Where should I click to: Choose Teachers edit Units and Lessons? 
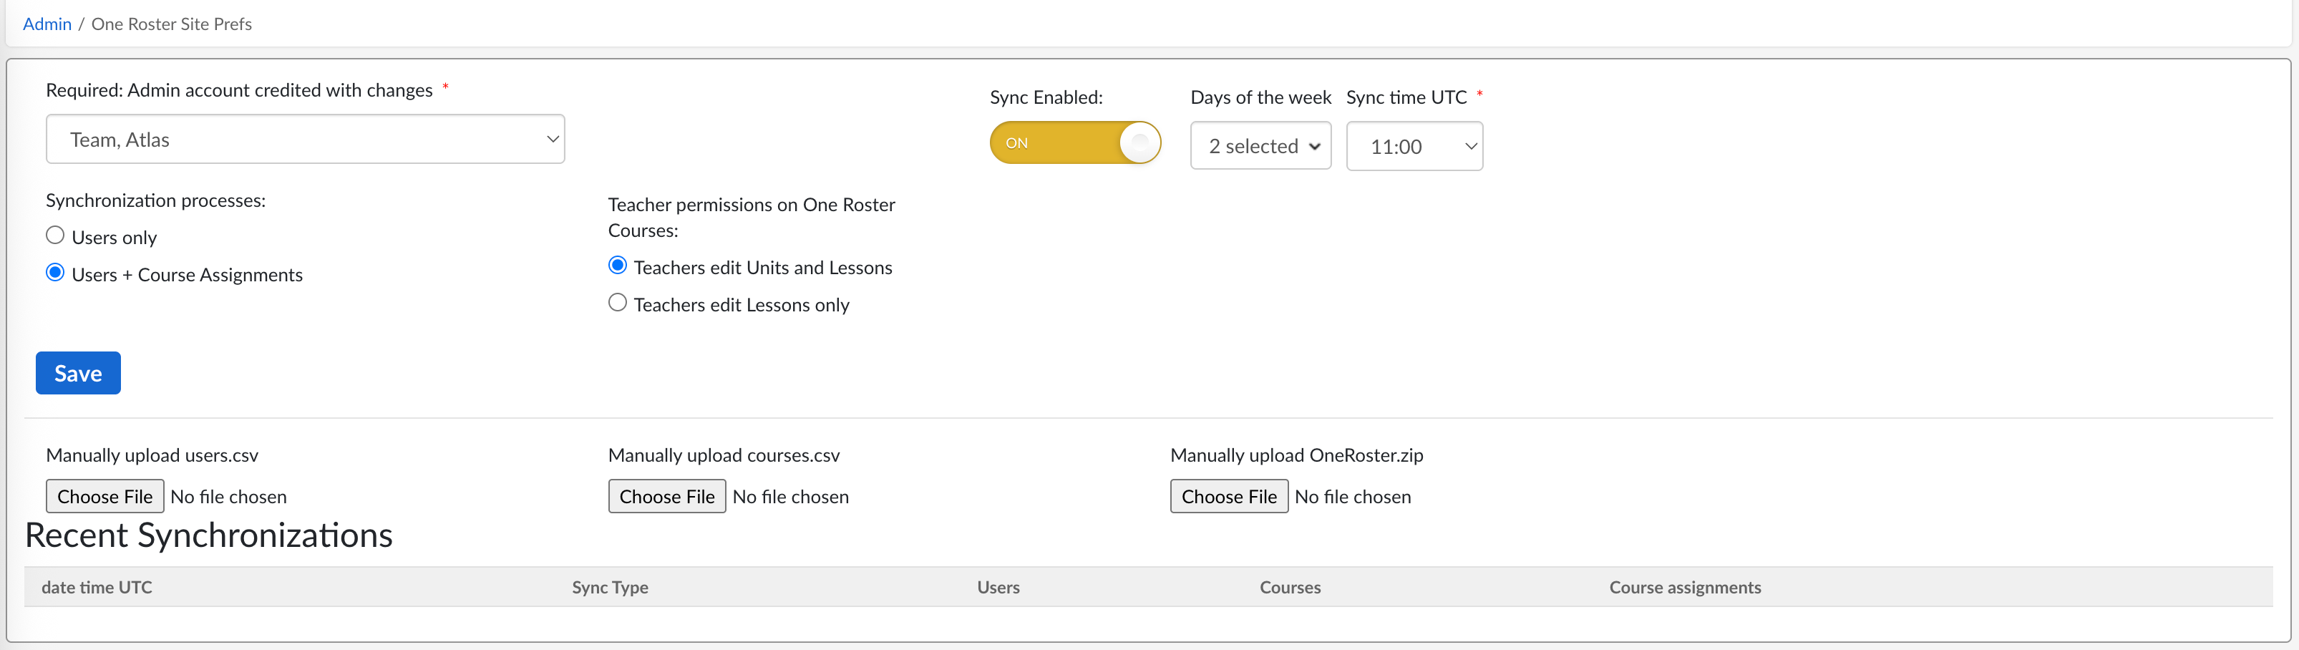tap(617, 266)
